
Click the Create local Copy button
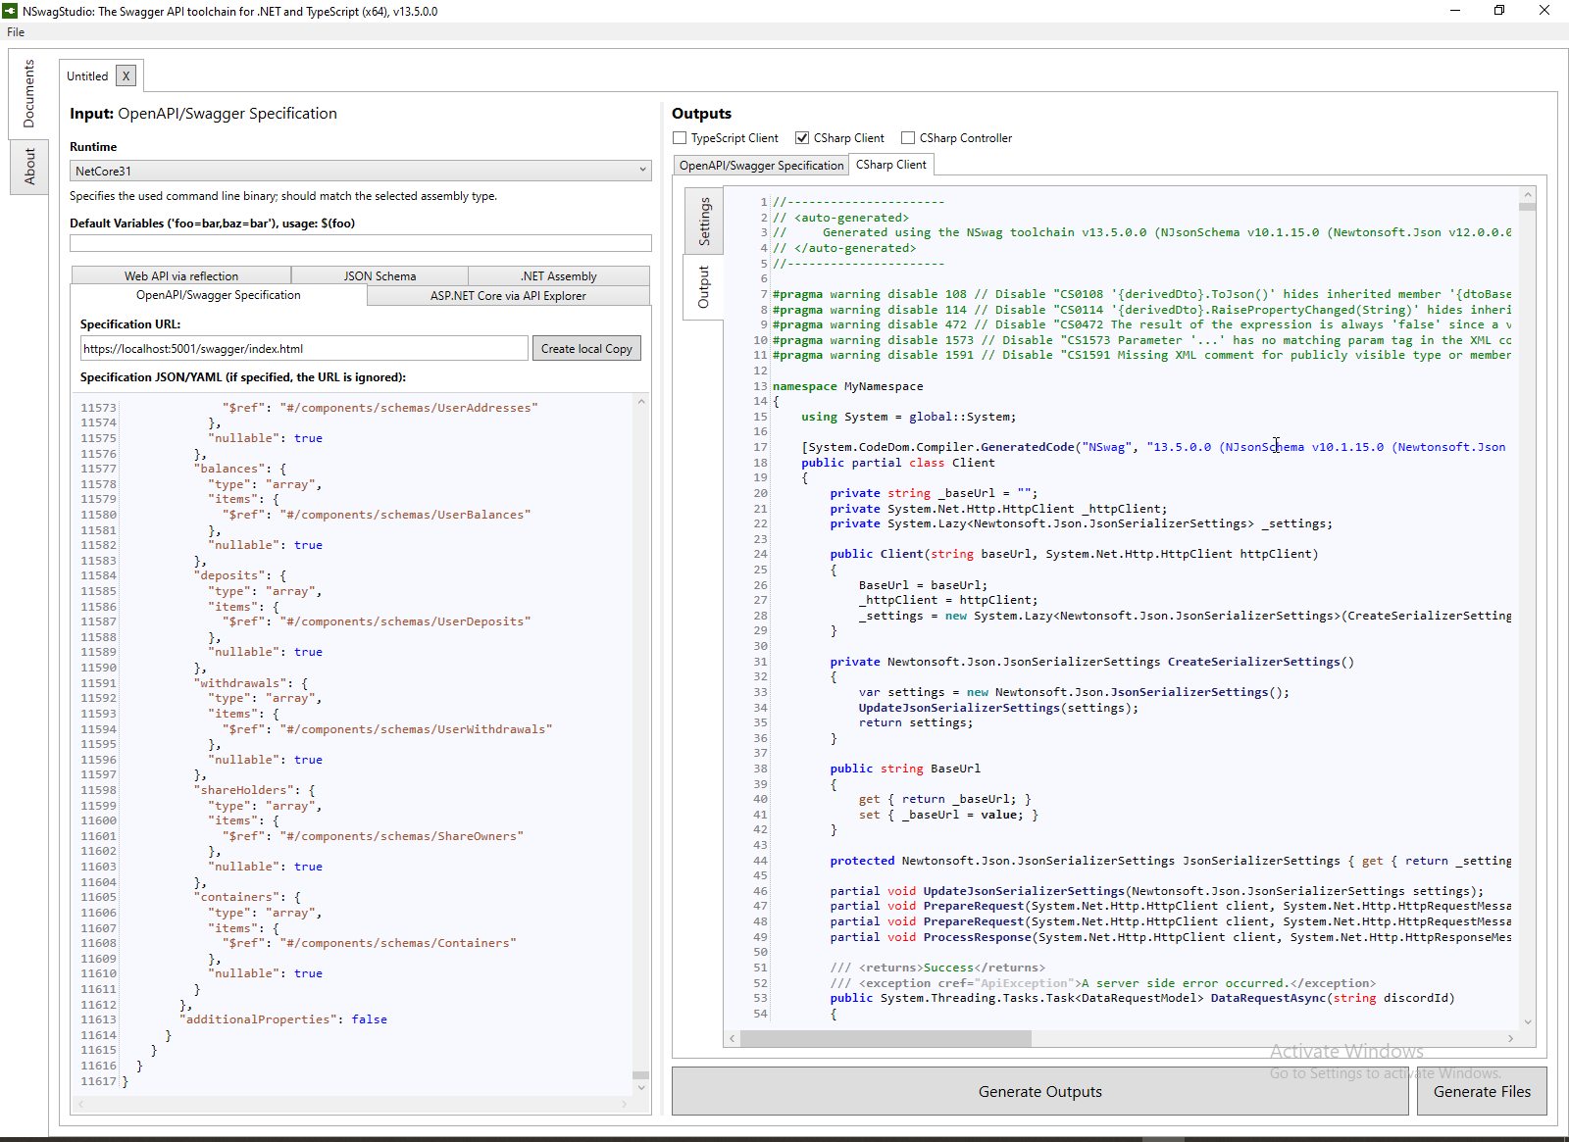(x=586, y=349)
